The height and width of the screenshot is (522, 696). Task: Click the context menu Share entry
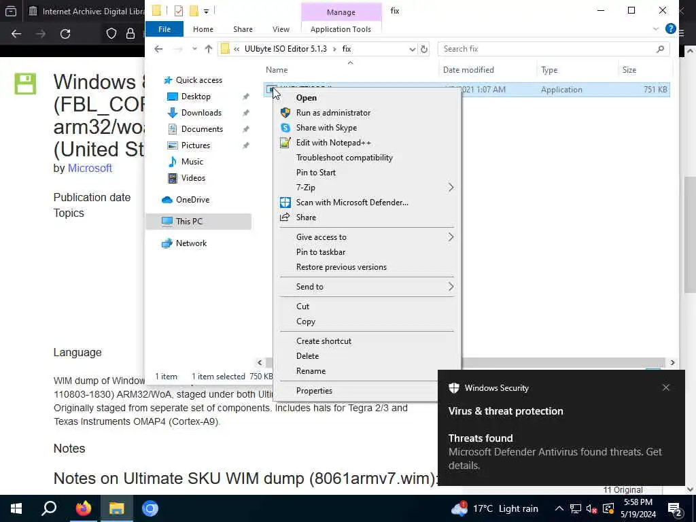pos(306,217)
